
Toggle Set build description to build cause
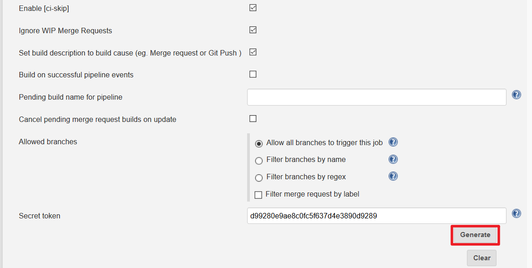pos(253,52)
